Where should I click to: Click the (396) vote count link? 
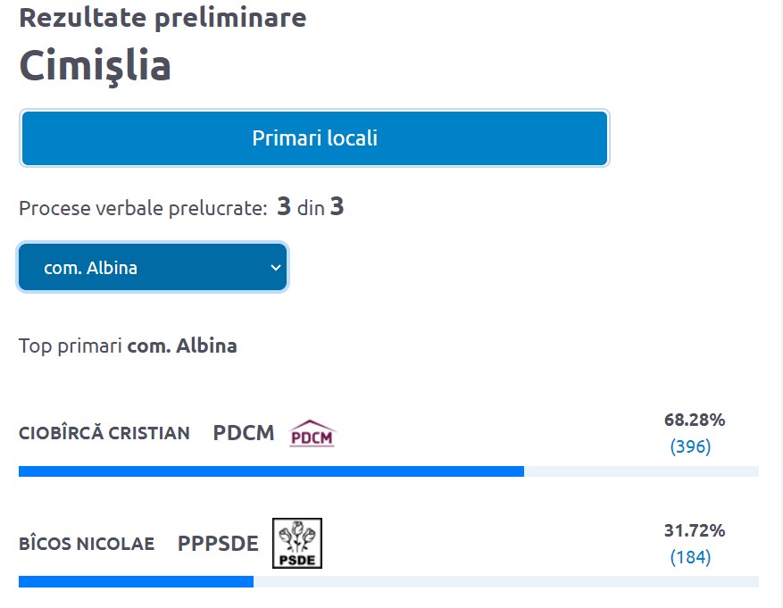click(x=690, y=446)
